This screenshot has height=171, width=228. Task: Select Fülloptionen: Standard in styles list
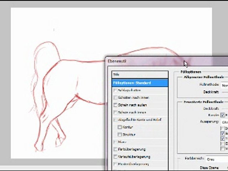click(x=140, y=83)
